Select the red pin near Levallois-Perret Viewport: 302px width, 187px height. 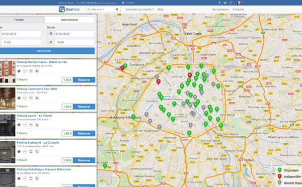tap(159, 82)
